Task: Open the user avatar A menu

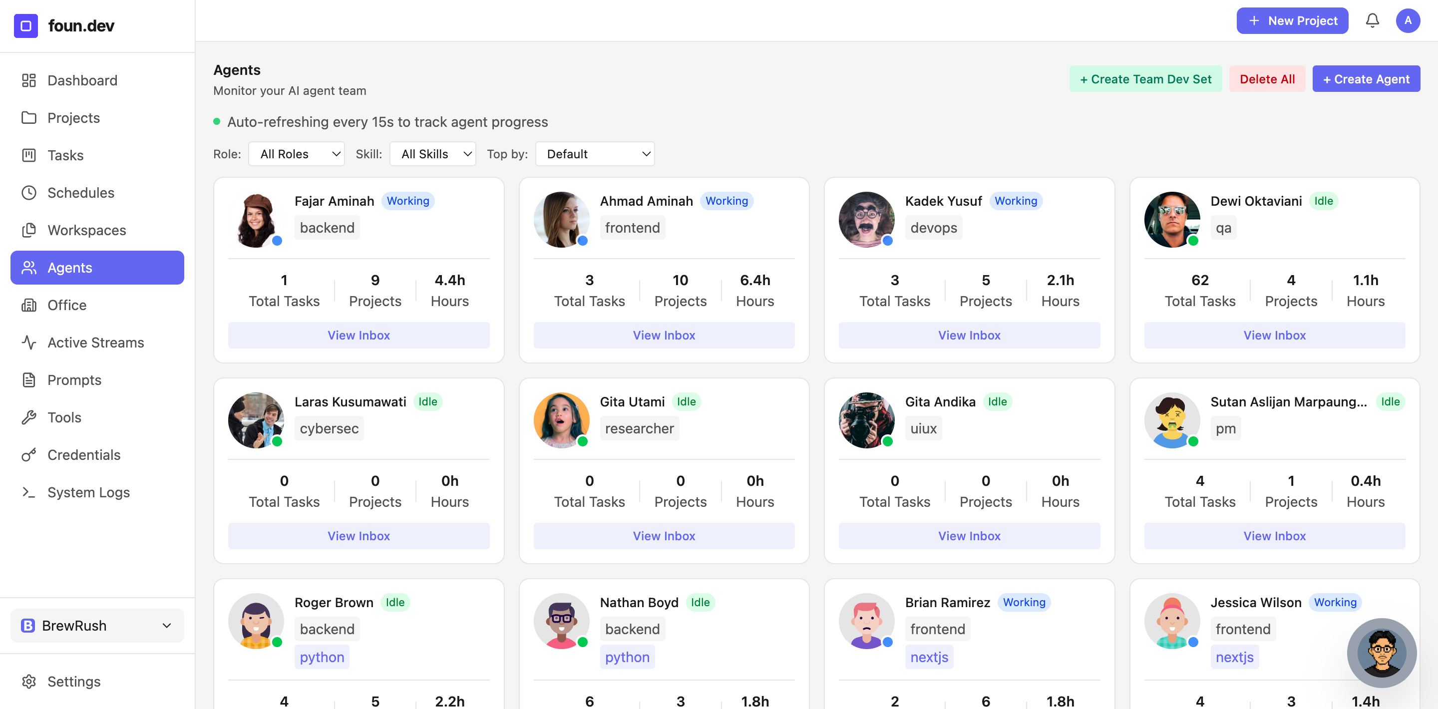Action: (x=1408, y=20)
